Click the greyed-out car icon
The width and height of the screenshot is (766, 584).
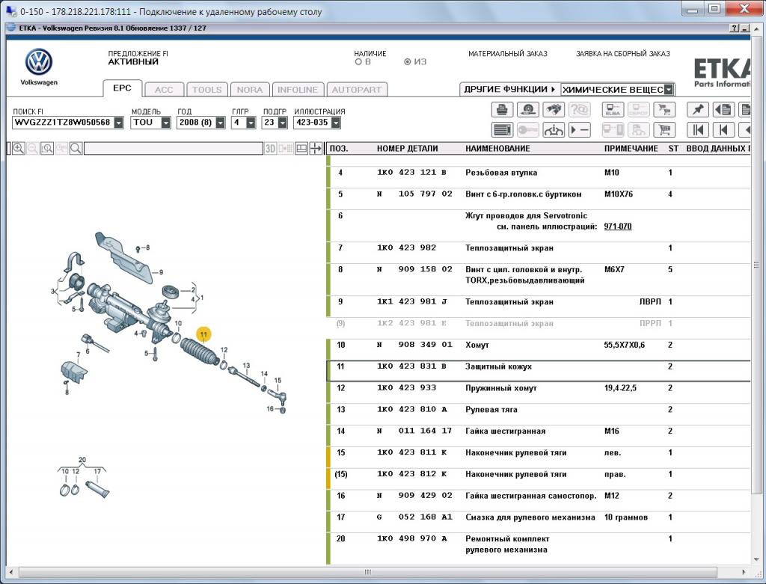(x=638, y=130)
